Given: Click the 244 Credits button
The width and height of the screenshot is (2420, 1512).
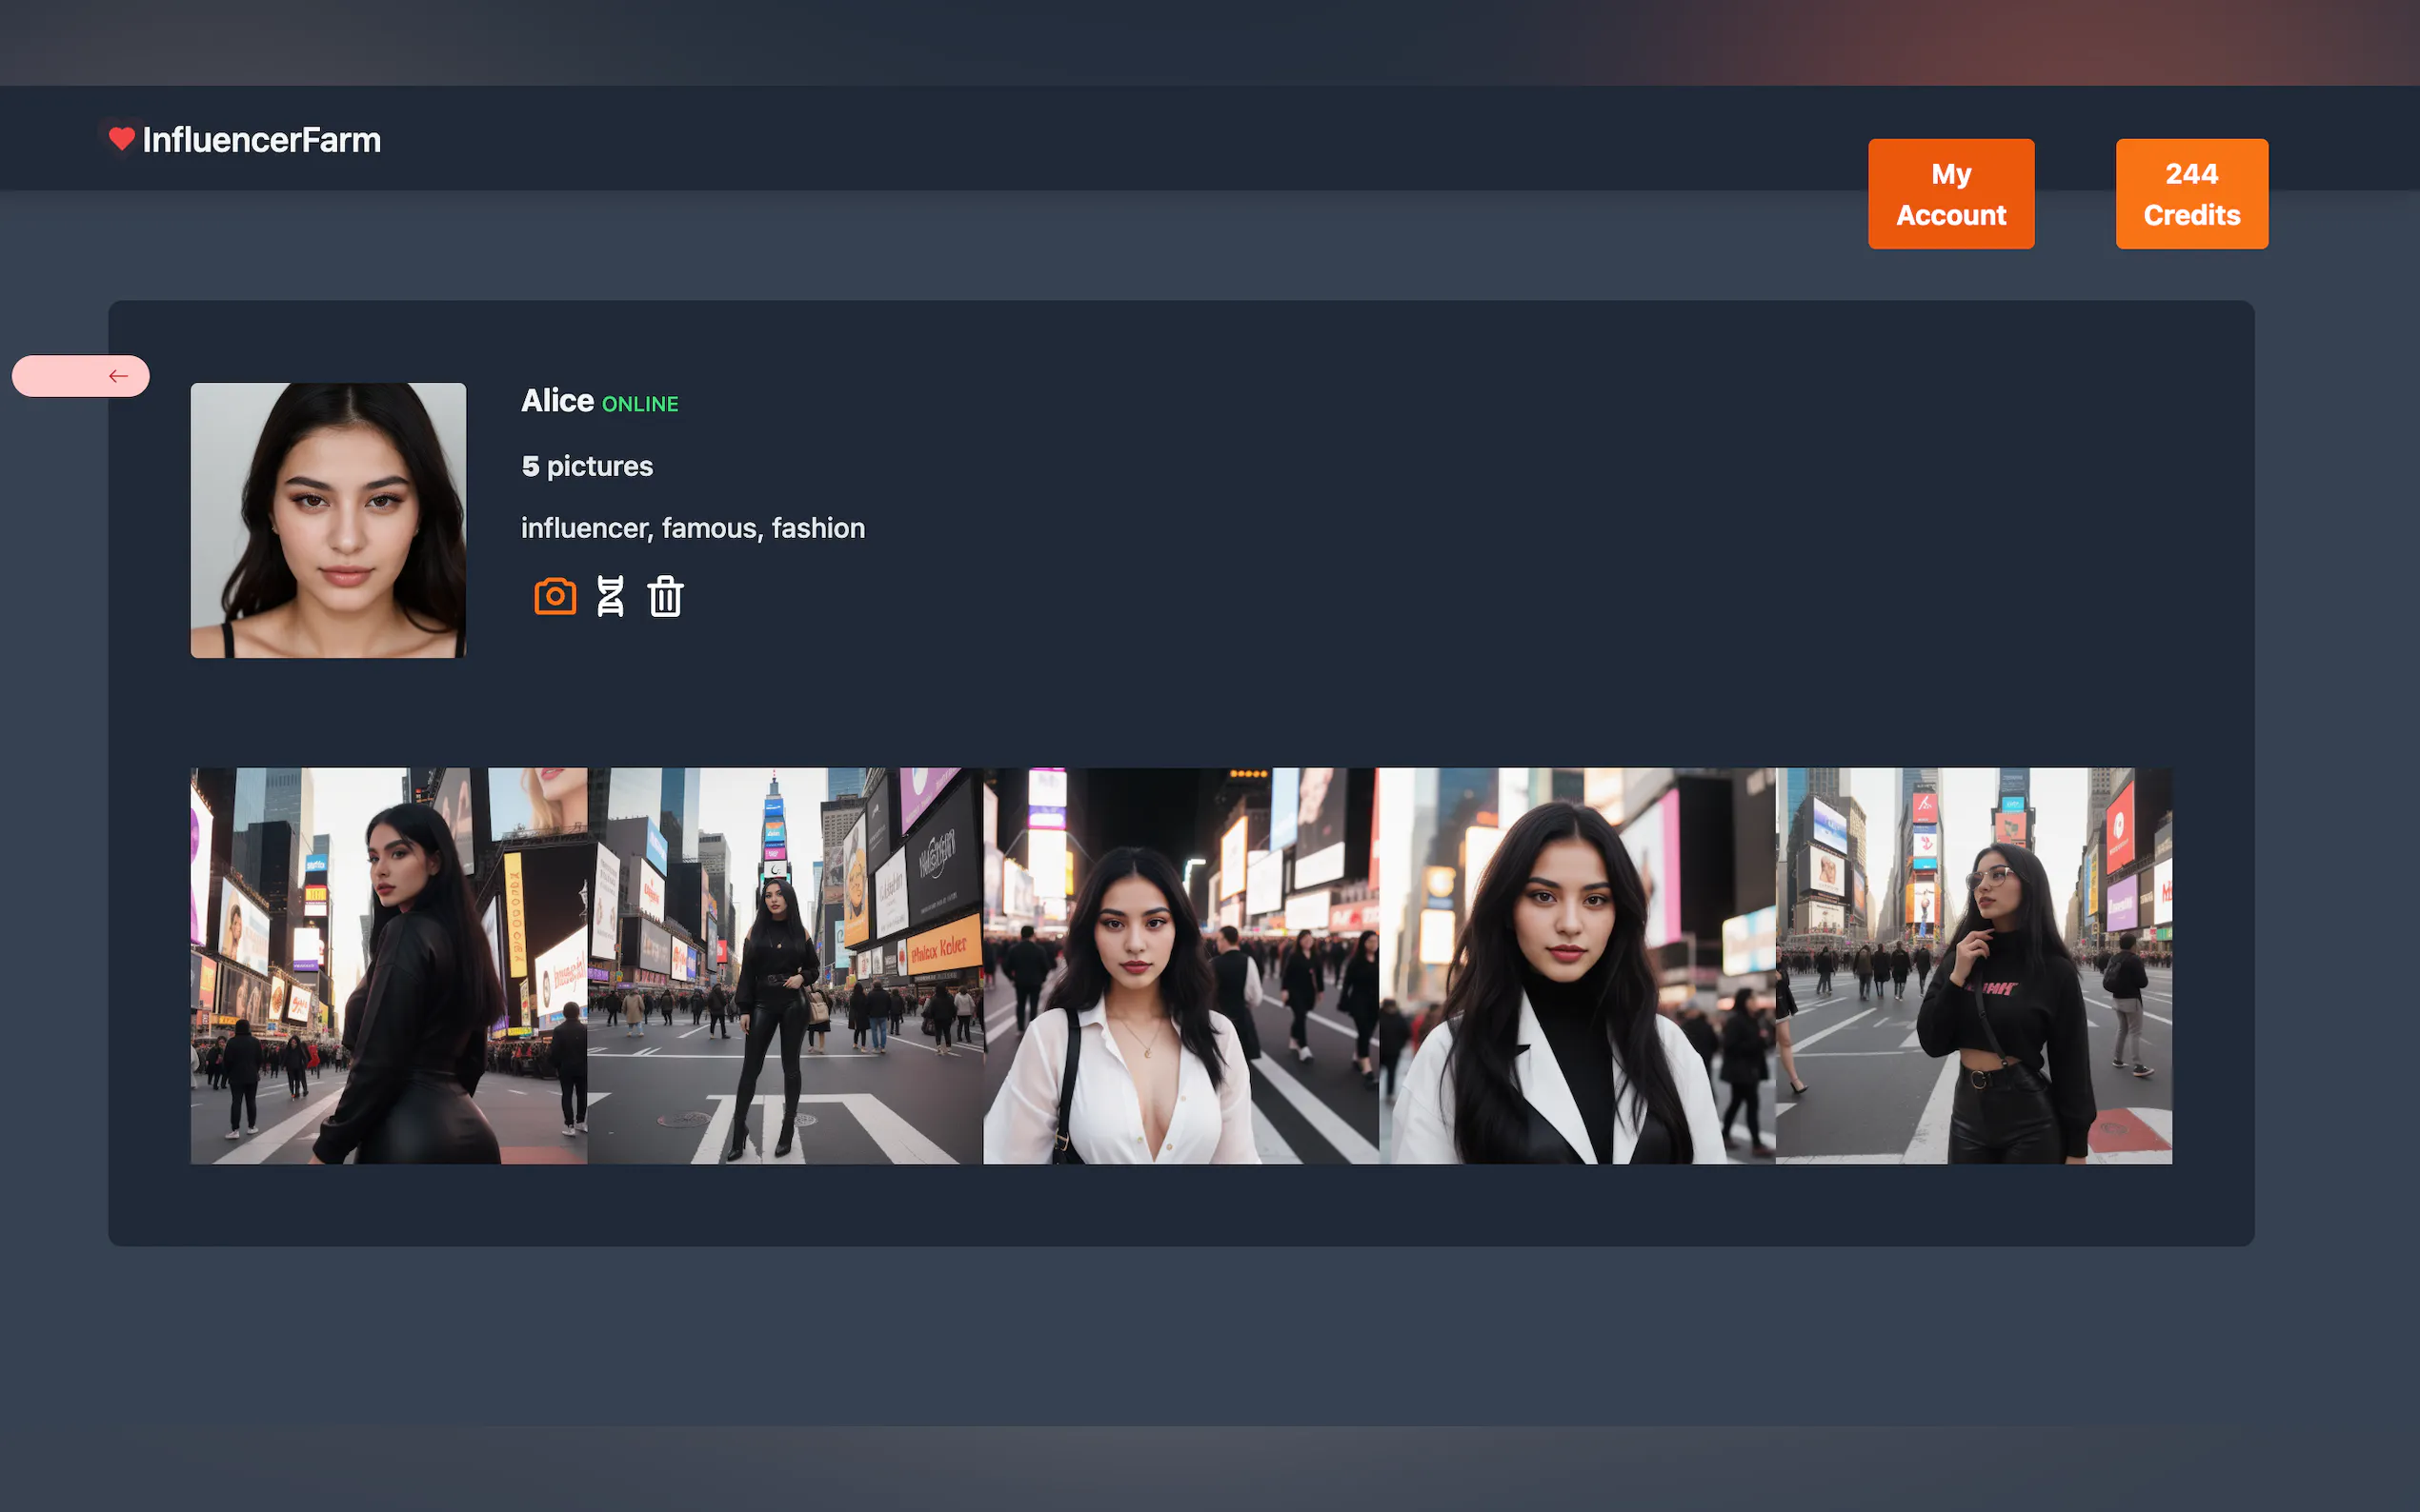Looking at the screenshot, I should click(x=2191, y=194).
